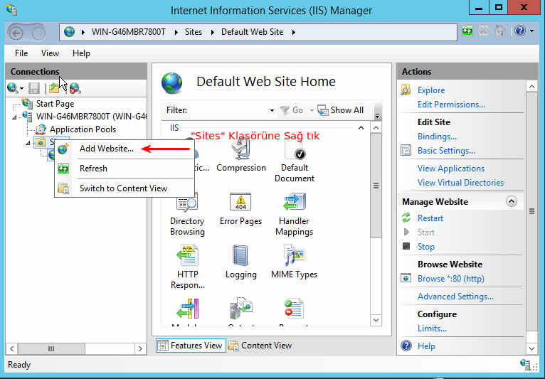
Task: Switch to the Features View tab
Action: 191,346
